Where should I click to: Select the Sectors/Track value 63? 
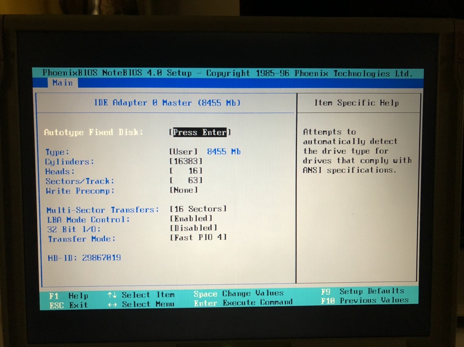(x=186, y=180)
